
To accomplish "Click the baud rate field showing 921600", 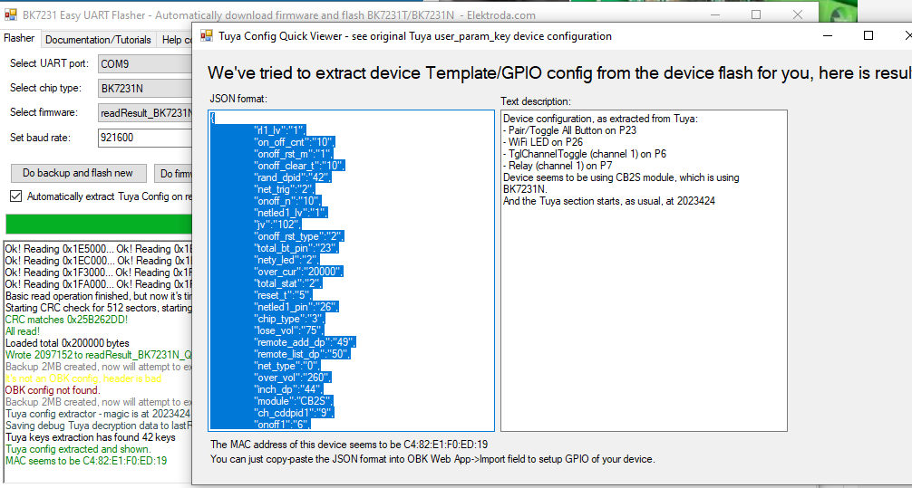I will click(143, 138).
